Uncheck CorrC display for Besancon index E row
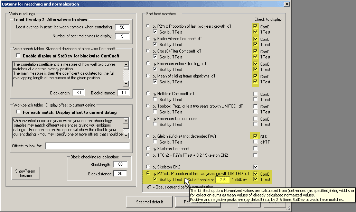This screenshot has width=356, height=212. [256, 64]
